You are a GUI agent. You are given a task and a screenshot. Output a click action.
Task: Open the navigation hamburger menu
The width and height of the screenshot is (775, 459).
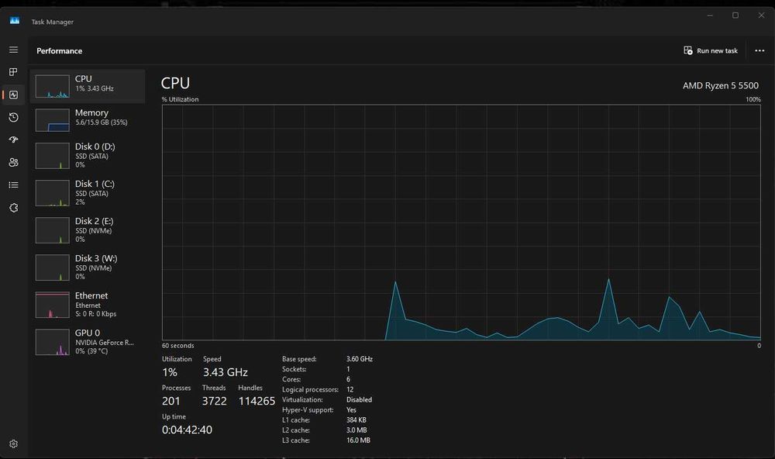pyautogui.click(x=13, y=50)
